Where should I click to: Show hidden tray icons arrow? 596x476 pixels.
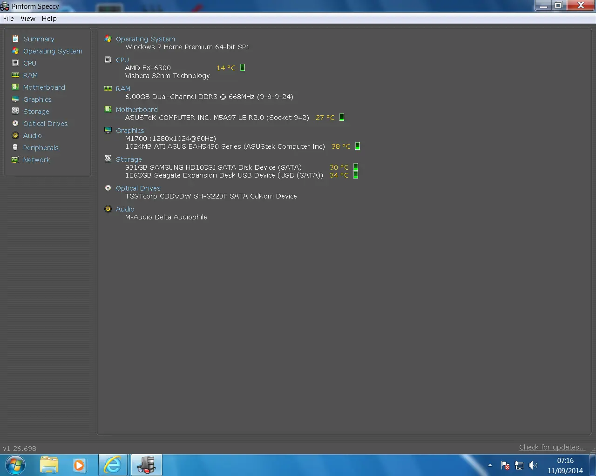click(490, 465)
